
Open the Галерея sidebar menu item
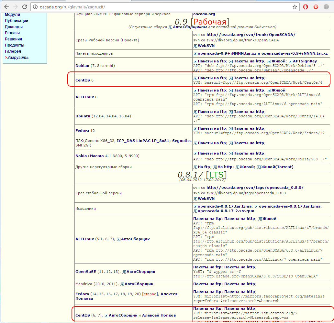point(13,51)
